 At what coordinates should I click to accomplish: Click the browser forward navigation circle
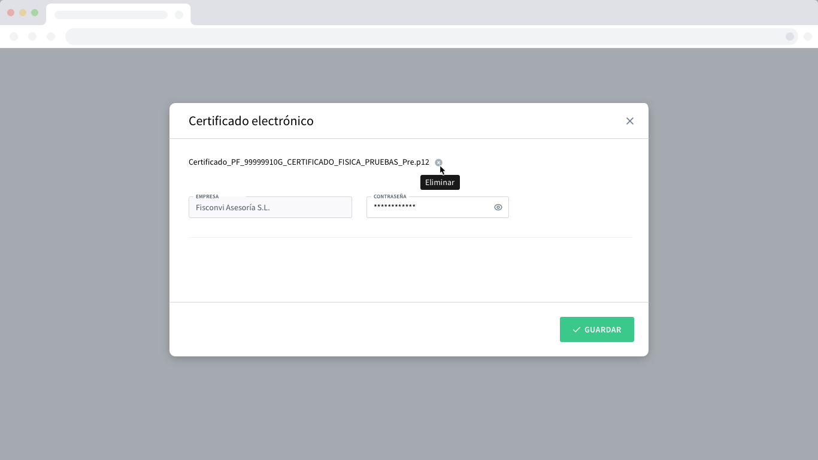click(x=32, y=37)
